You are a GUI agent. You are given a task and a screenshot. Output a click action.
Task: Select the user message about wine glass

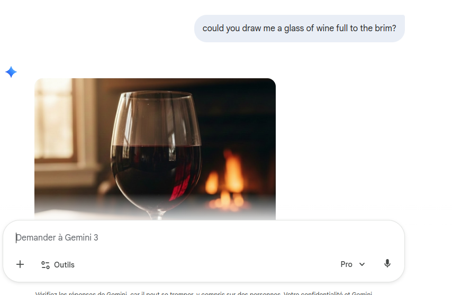point(299,29)
